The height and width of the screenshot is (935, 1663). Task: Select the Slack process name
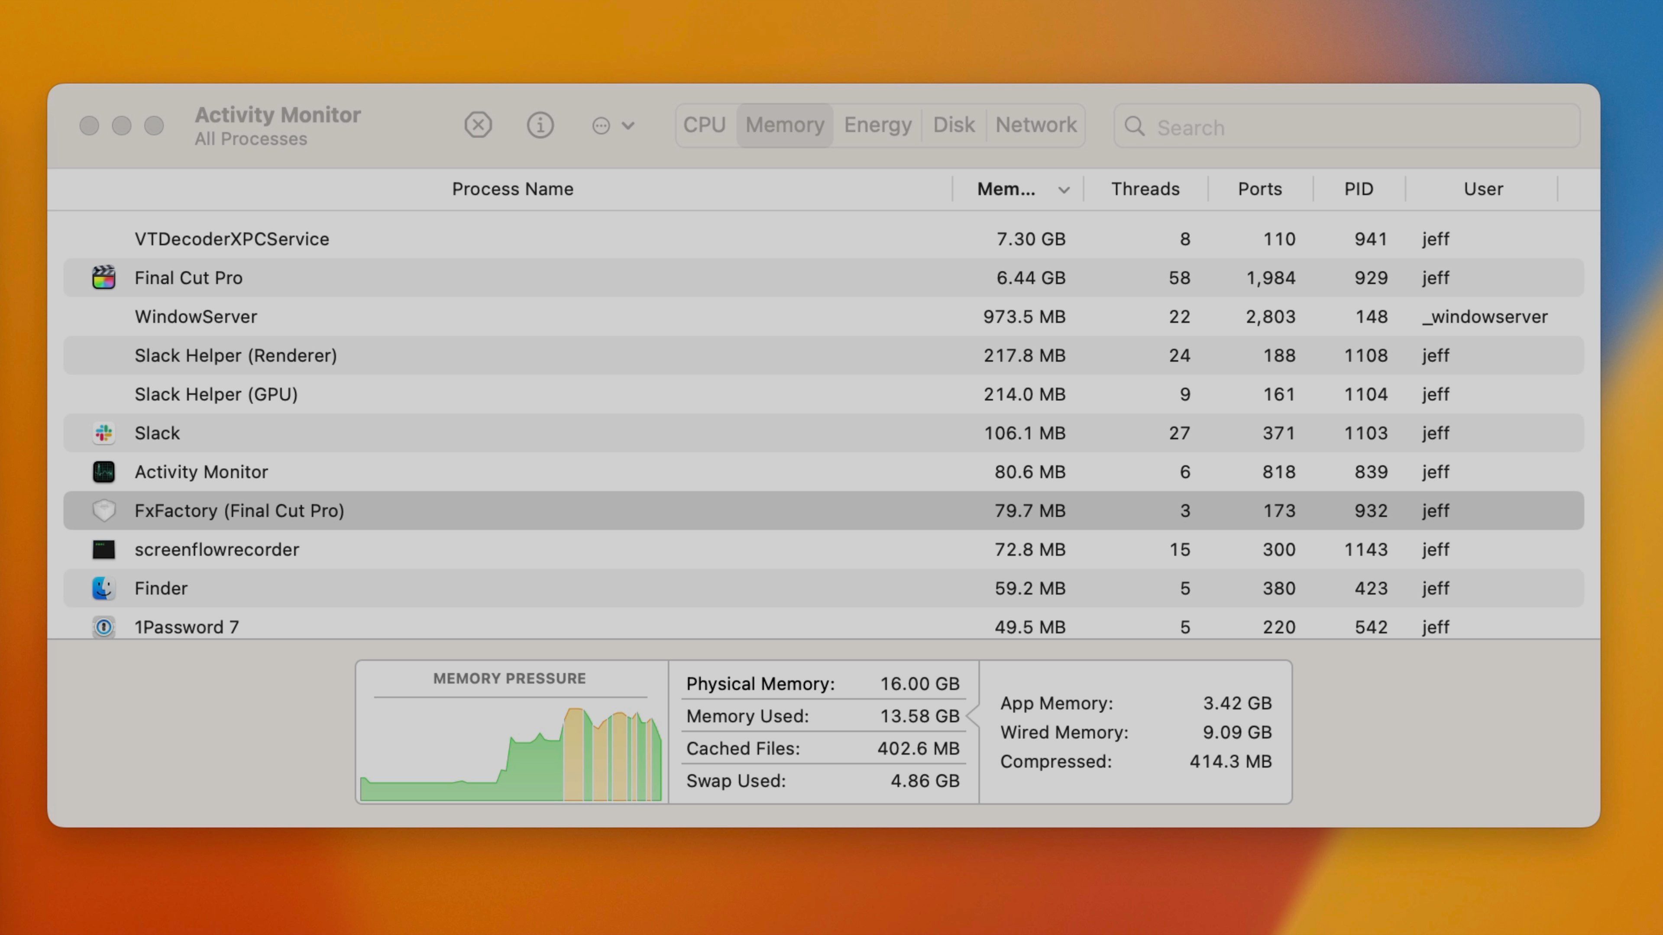click(x=157, y=433)
